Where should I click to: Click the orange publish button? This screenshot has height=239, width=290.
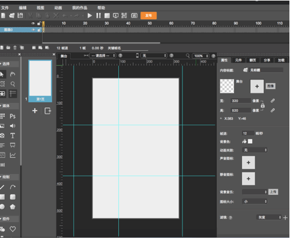pos(148,16)
